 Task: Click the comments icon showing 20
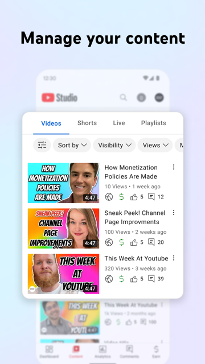tap(151, 242)
